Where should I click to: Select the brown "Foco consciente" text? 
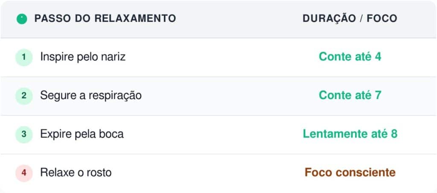point(350,173)
